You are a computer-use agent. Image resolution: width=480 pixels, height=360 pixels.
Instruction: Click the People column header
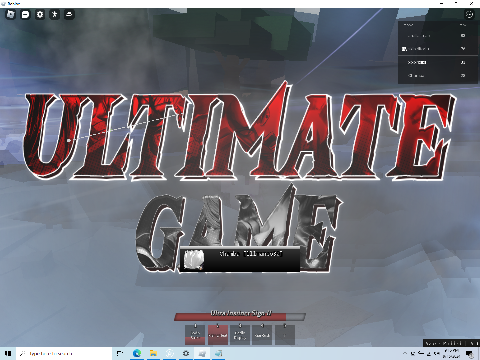408,25
